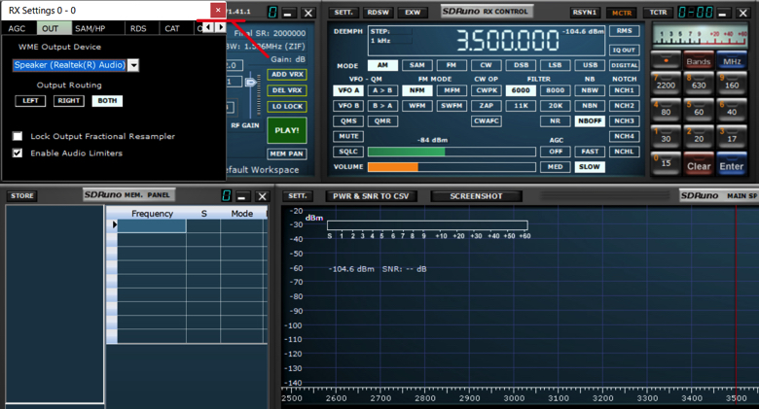The image size is (759, 409).
Task: Toggle Lock Output Fractional Resampler checkbox
Action: (x=18, y=136)
